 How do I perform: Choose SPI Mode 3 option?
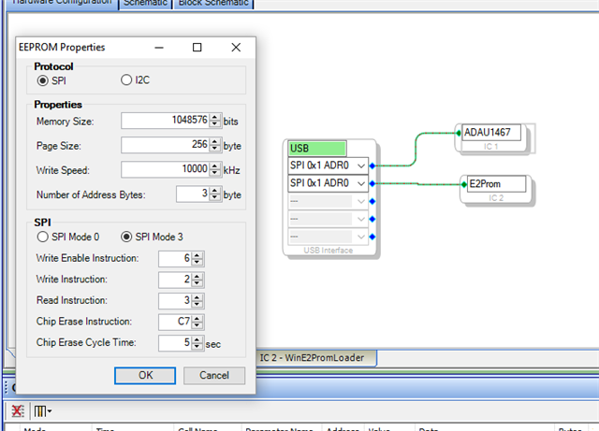click(126, 237)
